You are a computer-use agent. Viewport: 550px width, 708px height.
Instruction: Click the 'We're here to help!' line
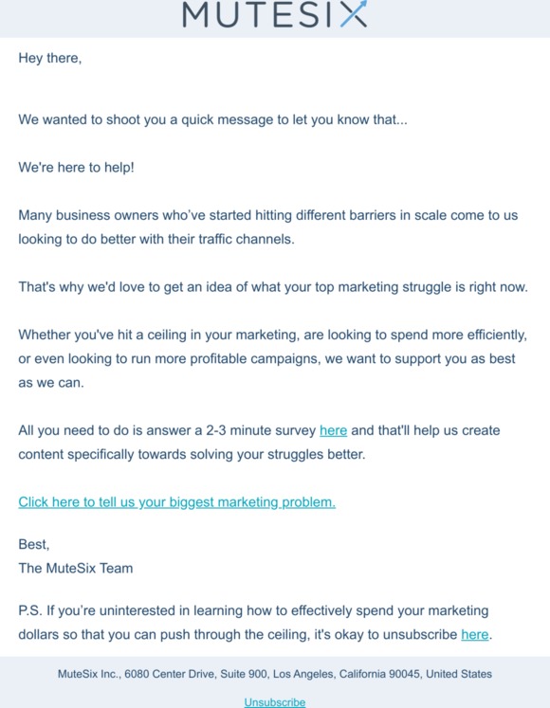(76, 168)
